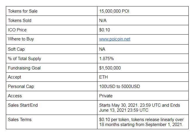Open the www.poicoin.net link

tap(115, 39)
